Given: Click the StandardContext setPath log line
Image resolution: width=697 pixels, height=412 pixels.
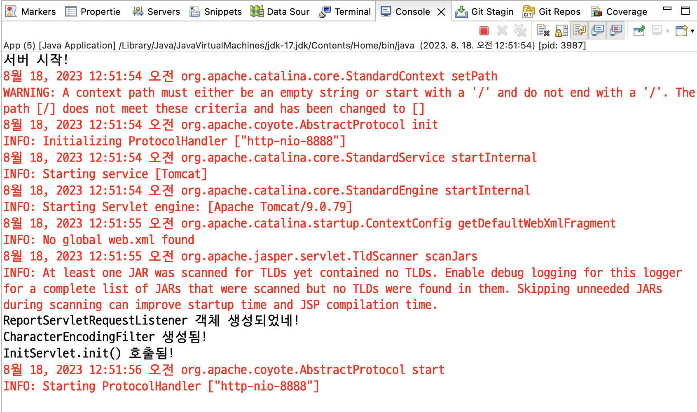Looking at the screenshot, I should (250, 76).
